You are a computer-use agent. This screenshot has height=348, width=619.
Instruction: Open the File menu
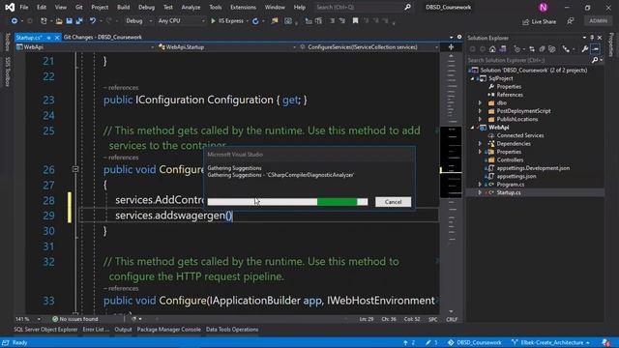click(23, 7)
